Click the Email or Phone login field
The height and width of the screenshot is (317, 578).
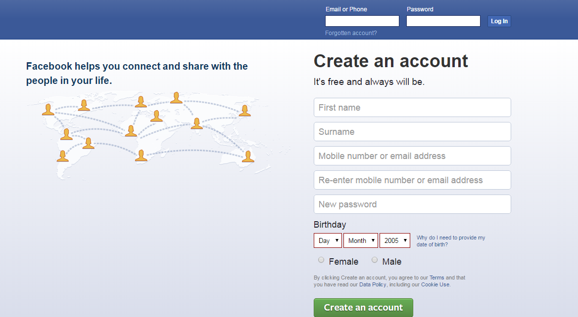click(362, 21)
